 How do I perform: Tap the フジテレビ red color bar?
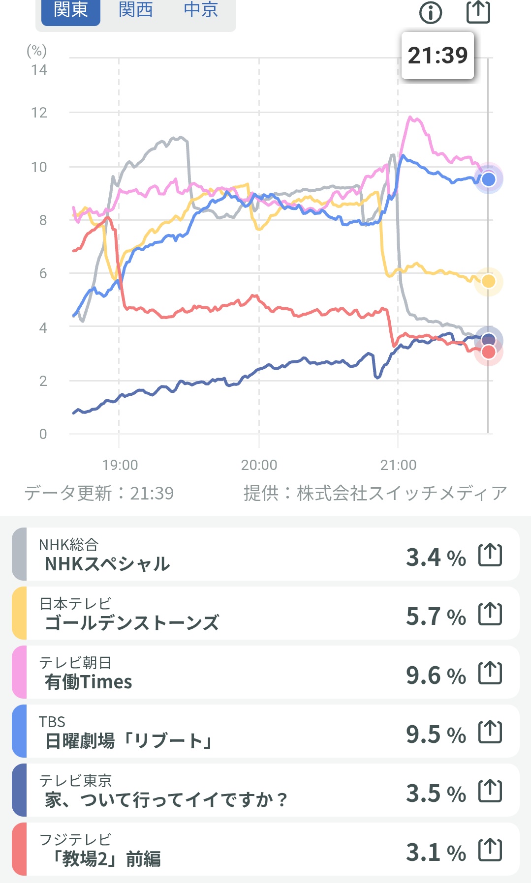pyautogui.click(x=19, y=849)
